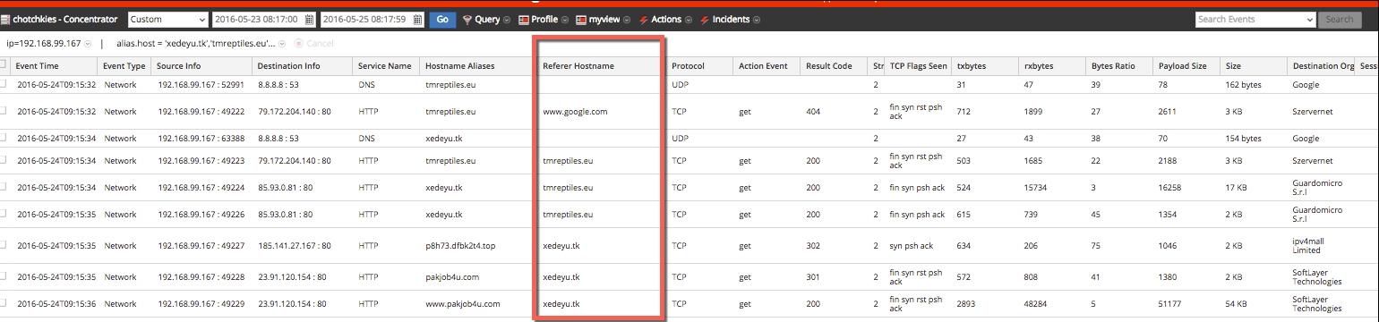Image resolution: width=1379 pixels, height=322 pixels.
Task: Check the p8h73.dfbk2t4.top event row checkbox
Action: [x=4, y=246]
